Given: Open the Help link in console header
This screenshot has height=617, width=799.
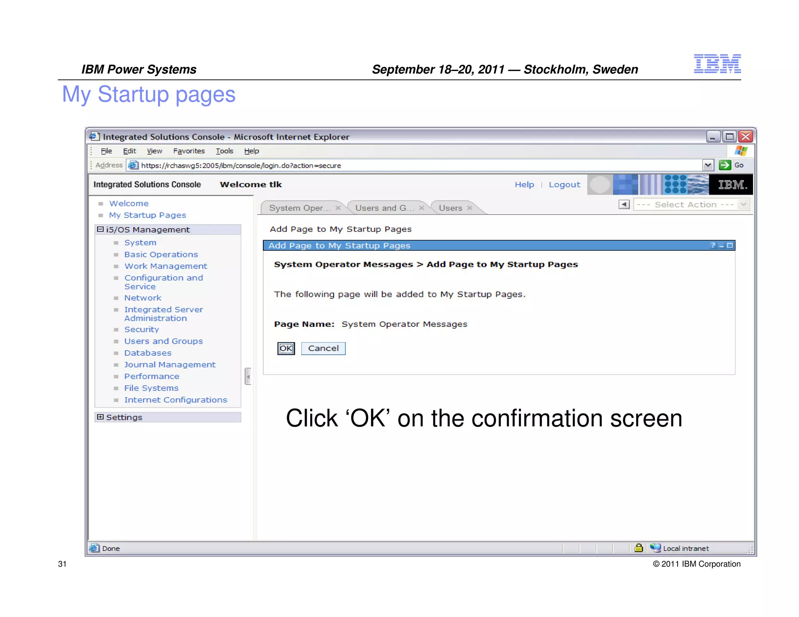Looking at the screenshot, I should (x=524, y=184).
